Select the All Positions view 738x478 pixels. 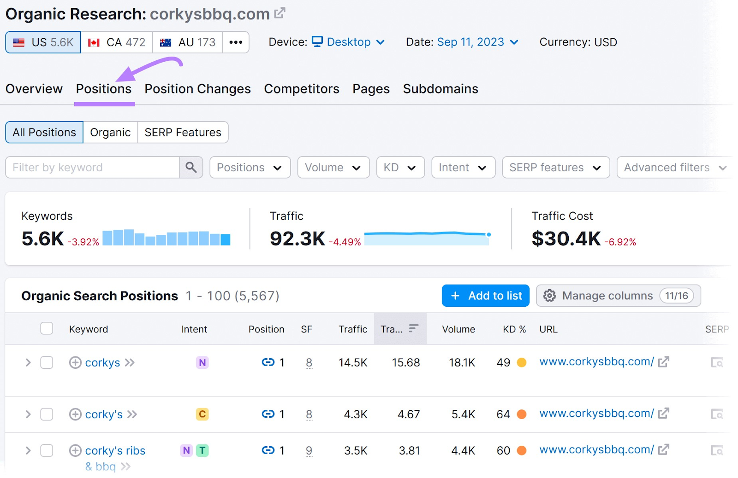pyautogui.click(x=44, y=132)
